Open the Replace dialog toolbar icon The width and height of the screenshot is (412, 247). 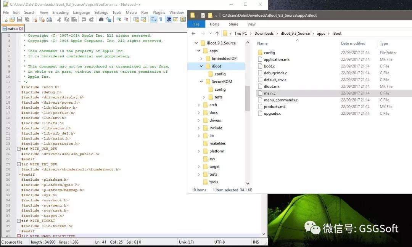[x=108, y=19]
